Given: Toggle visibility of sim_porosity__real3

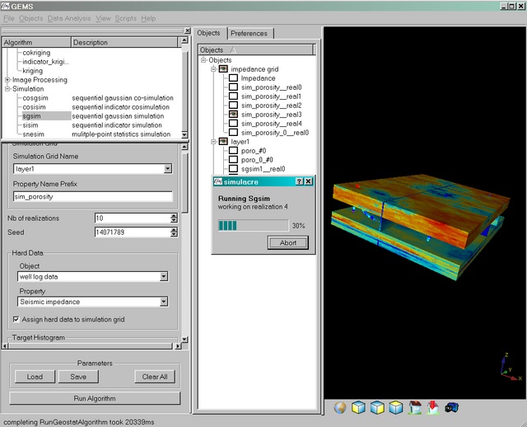Looking at the screenshot, I should [234, 115].
